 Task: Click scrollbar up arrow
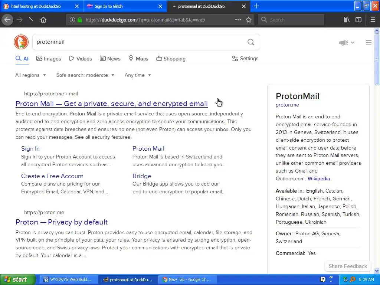pyautogui.click(x=377, y=30)
